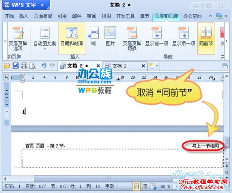The width and height of the screenshot is (232, 193).
Task: Jump to previous page double-arrow button
Action: 227,166
